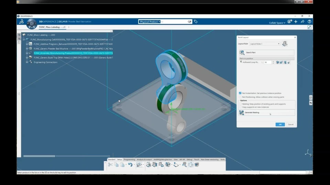
Task: Click the 3D text cube toolbar icon
Action: coord(197,165)
